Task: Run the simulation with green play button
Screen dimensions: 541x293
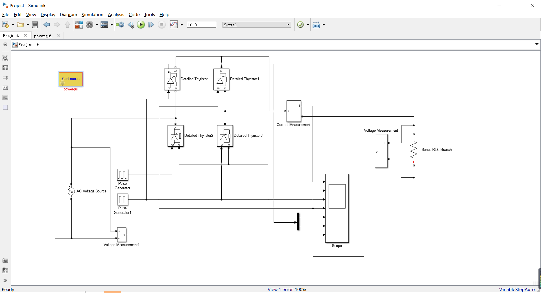Action: click(x=141, y=25)
